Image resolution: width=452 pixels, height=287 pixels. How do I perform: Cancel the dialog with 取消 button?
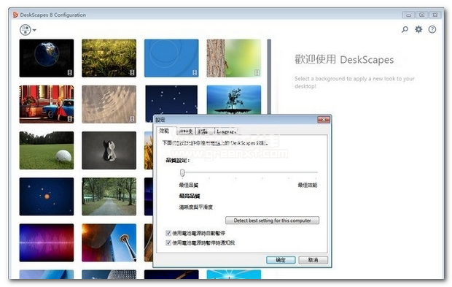click(x=313, y=260)
